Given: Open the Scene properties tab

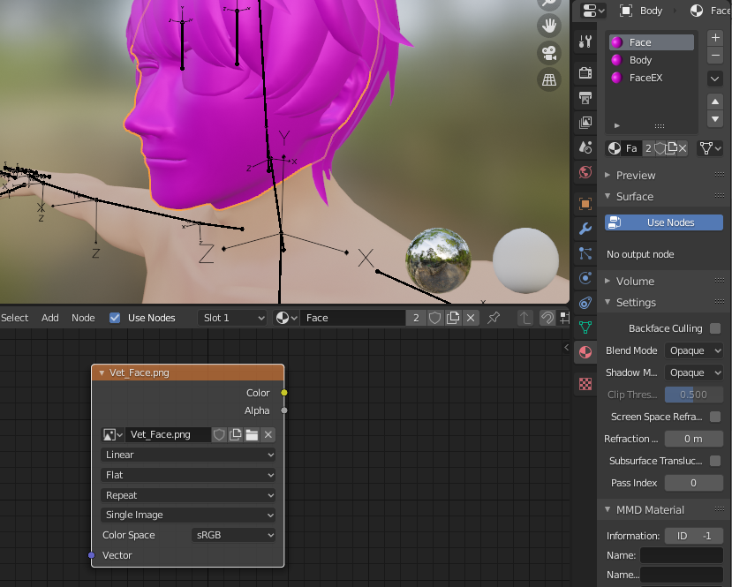Looking at the screenshot, I should [x=585, y=147].
